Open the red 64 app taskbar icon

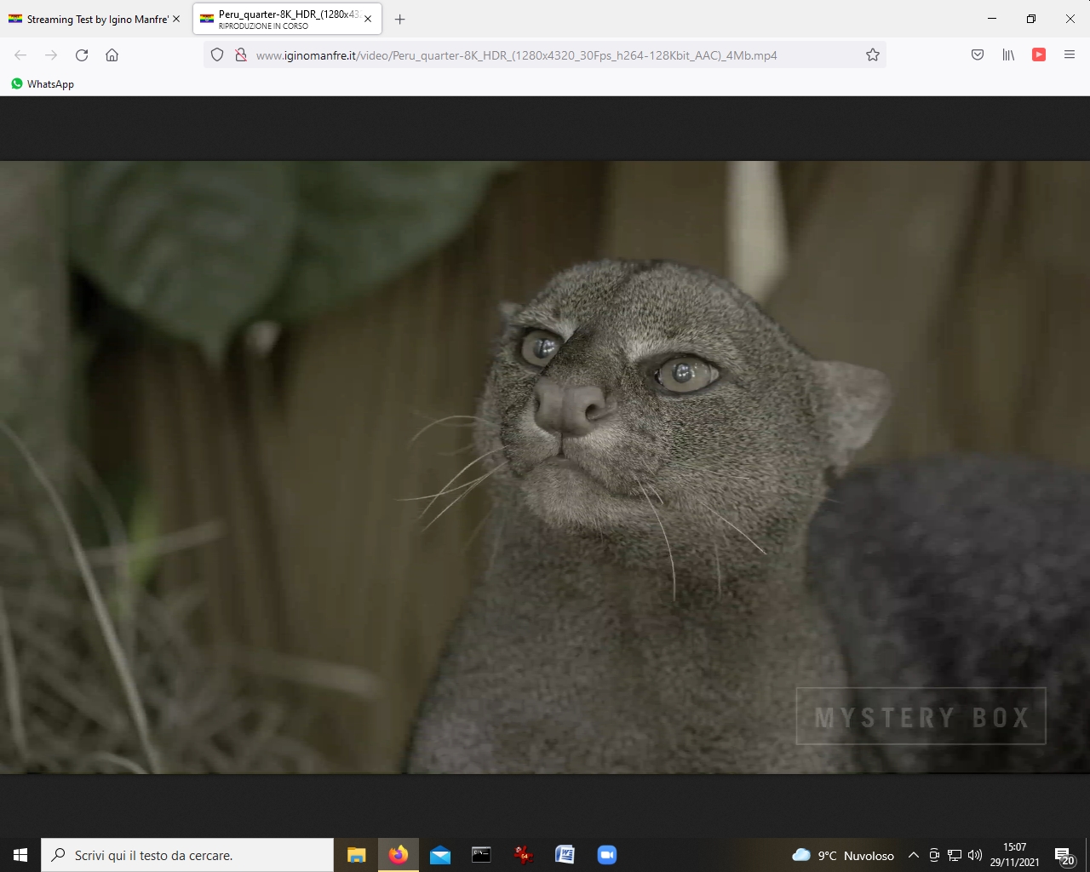pos(524,855)
